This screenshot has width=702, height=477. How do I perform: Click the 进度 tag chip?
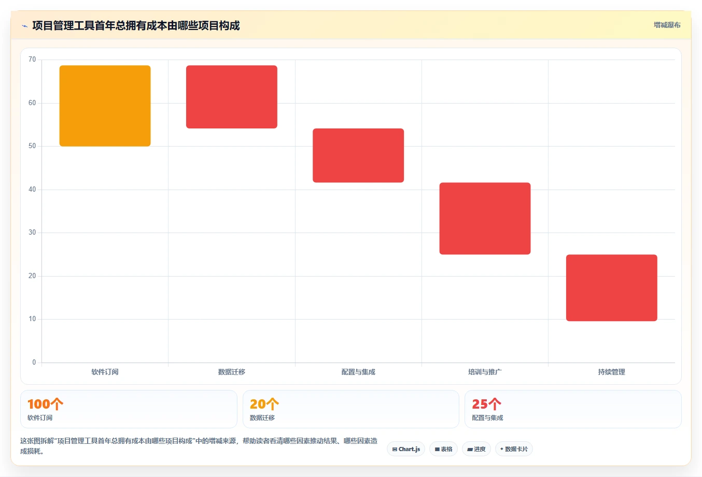tap(476, 449)
